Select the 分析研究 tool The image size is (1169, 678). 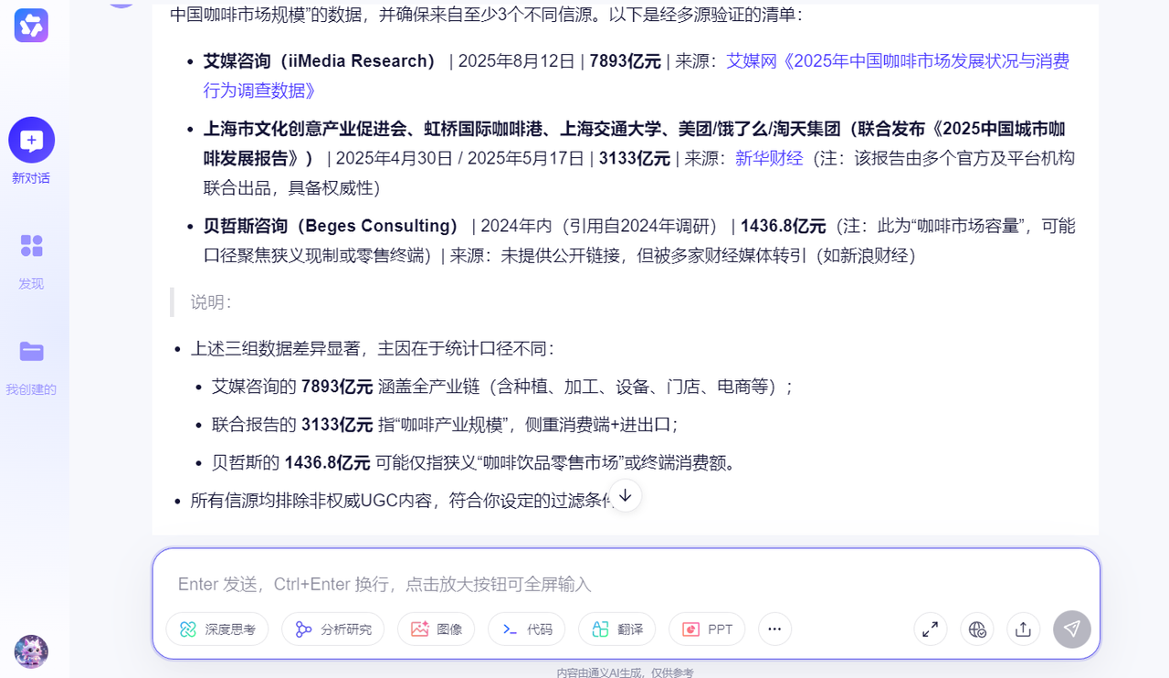[x=333, y=629]
